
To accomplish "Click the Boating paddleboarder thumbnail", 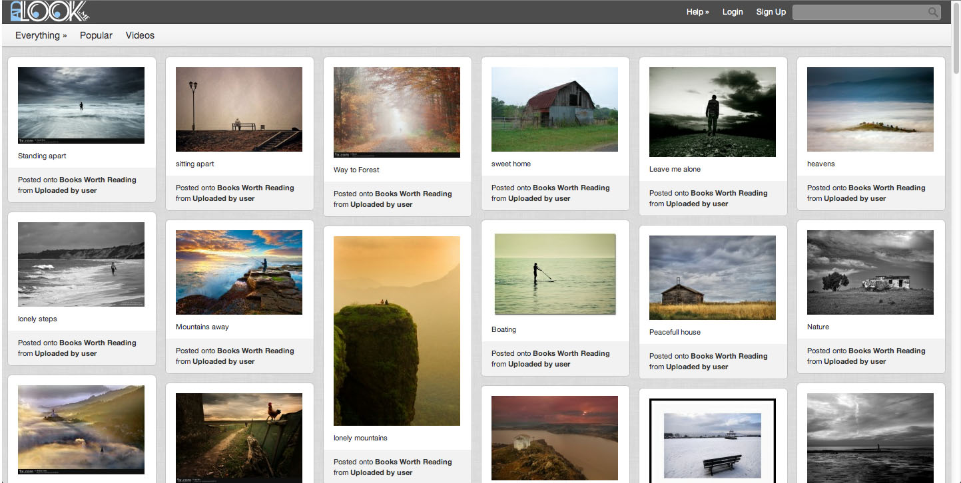I will coord(555,273).
